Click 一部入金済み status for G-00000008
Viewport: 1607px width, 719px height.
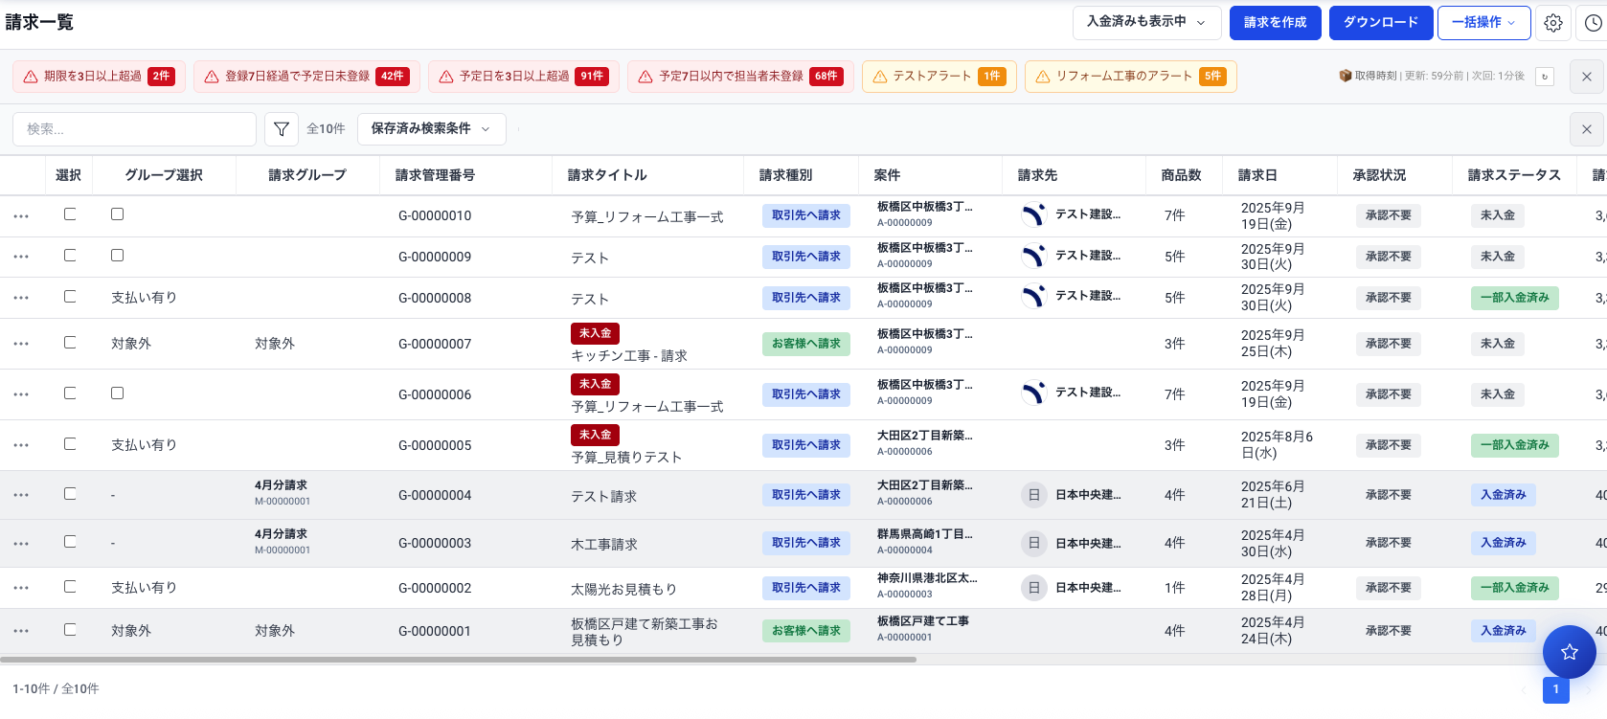(x=1515, y=298)
